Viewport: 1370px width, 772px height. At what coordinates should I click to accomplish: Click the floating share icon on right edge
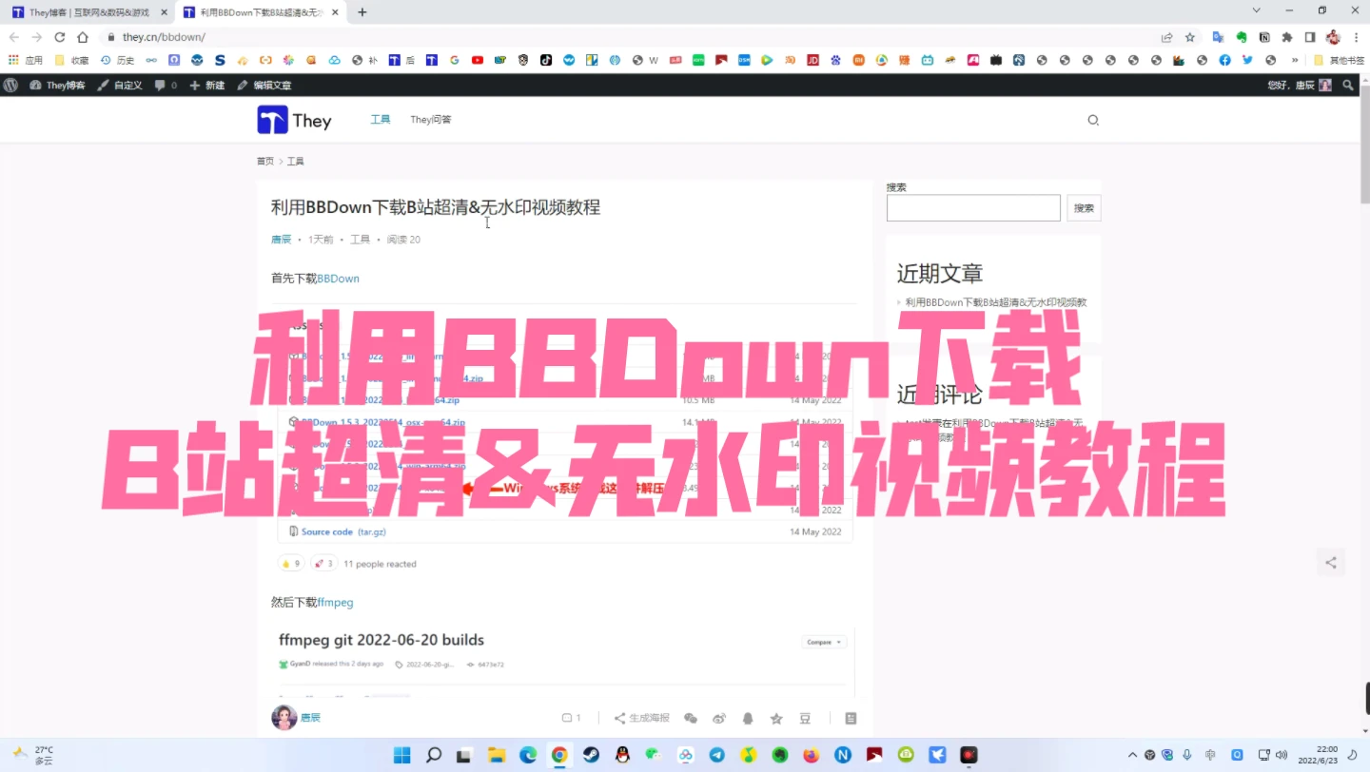click(1331, 563)
